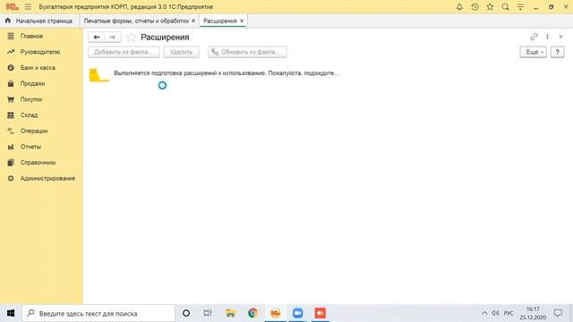
Task: Close the Печатные формы, отчеты и обработки tab
Action: coord(193,21)
